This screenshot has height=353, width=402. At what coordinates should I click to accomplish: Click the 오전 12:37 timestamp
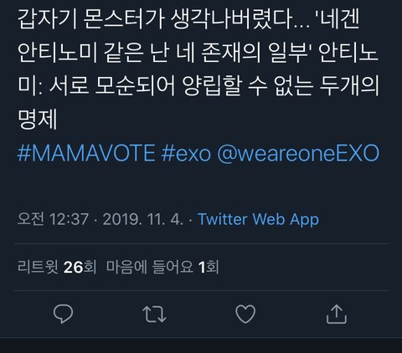(x=53, y=219)
